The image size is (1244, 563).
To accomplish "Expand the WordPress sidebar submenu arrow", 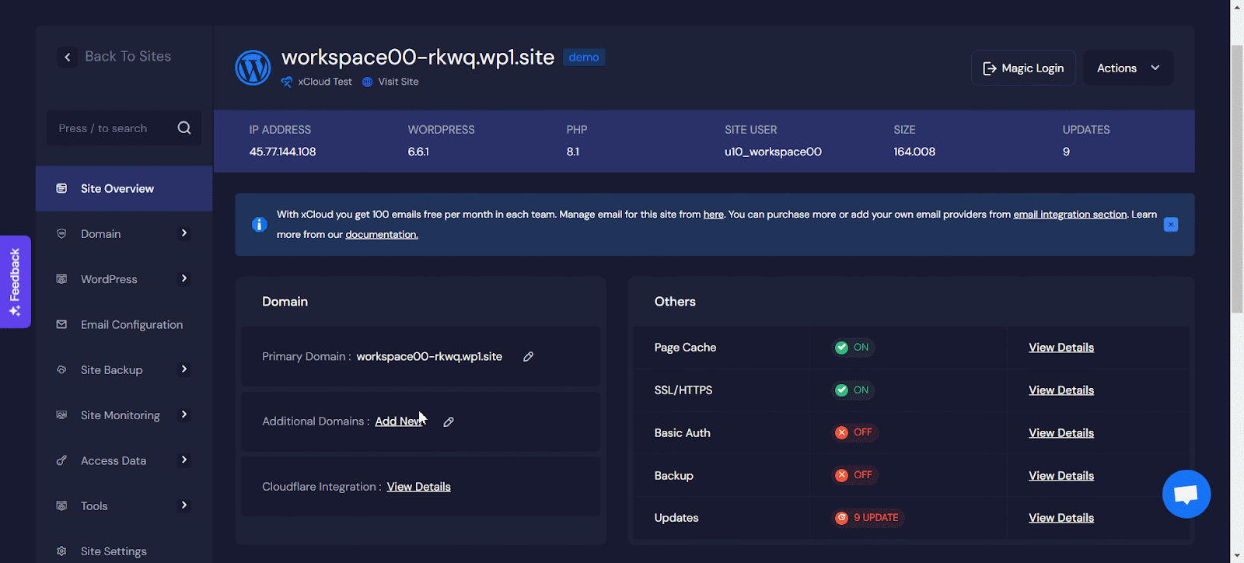I will point(184,278).
